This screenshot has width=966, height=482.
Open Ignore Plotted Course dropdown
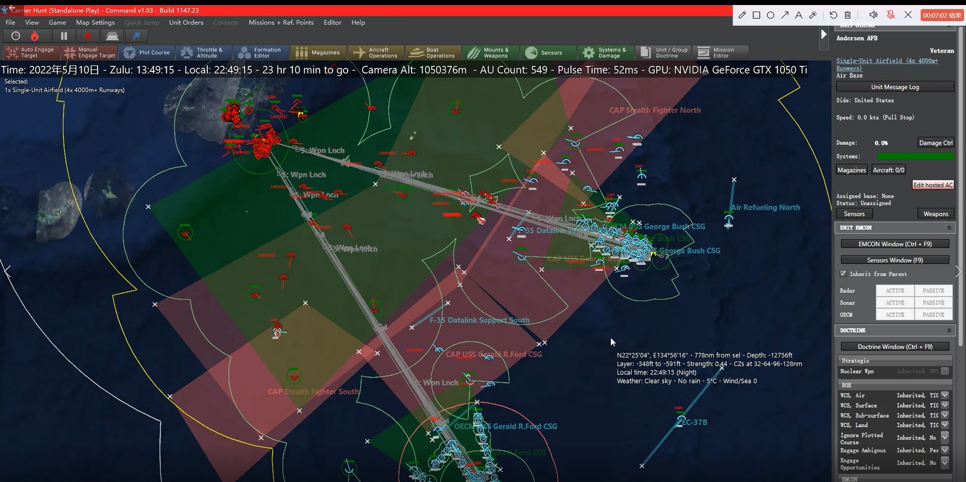point(945,437)
